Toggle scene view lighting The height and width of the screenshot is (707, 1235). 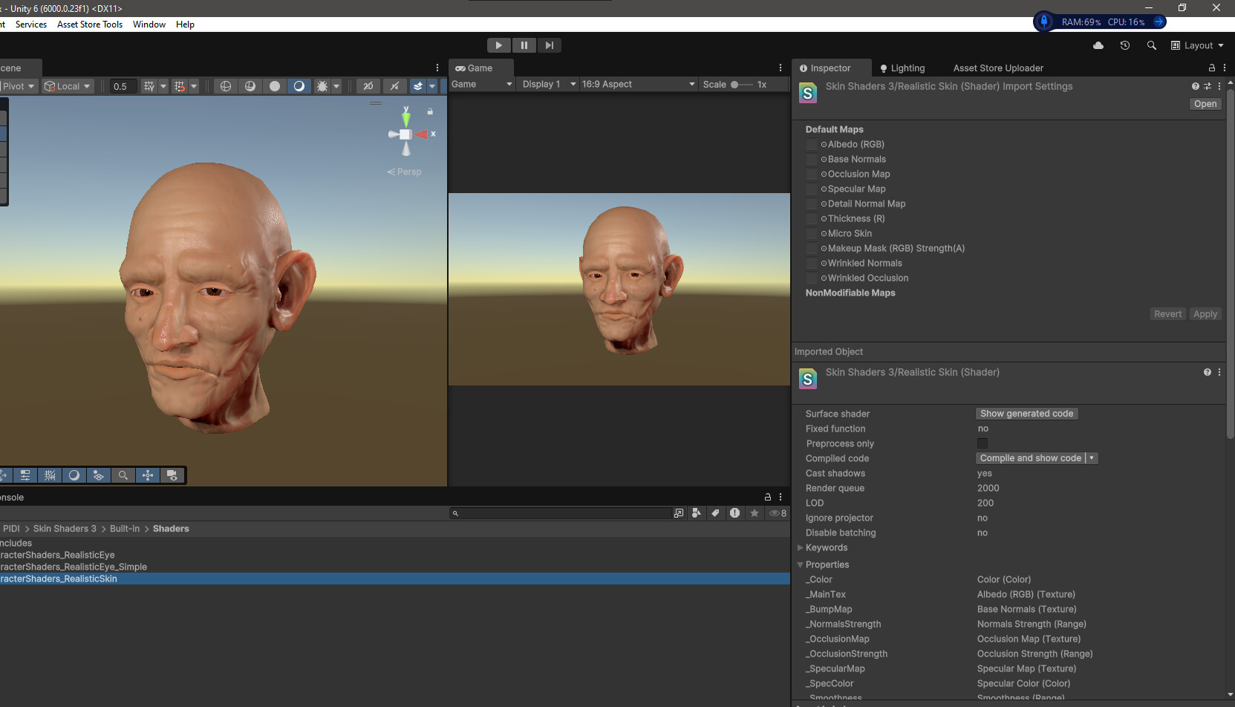click(299, 85)
